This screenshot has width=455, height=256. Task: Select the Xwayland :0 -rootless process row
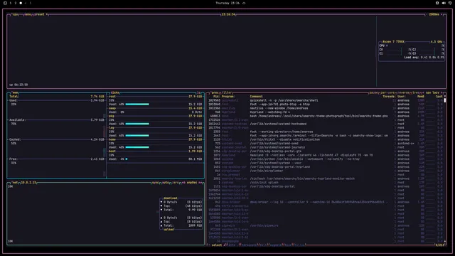click(326, 155)
